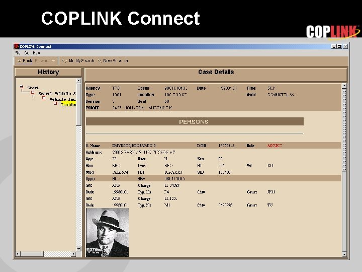
Task: Click the SID label
Action: (x=201, y=172)
